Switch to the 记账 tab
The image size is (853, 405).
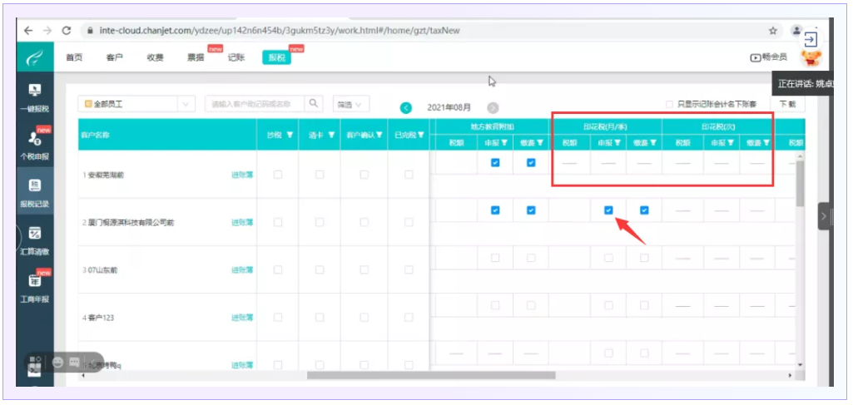point(236,57)
